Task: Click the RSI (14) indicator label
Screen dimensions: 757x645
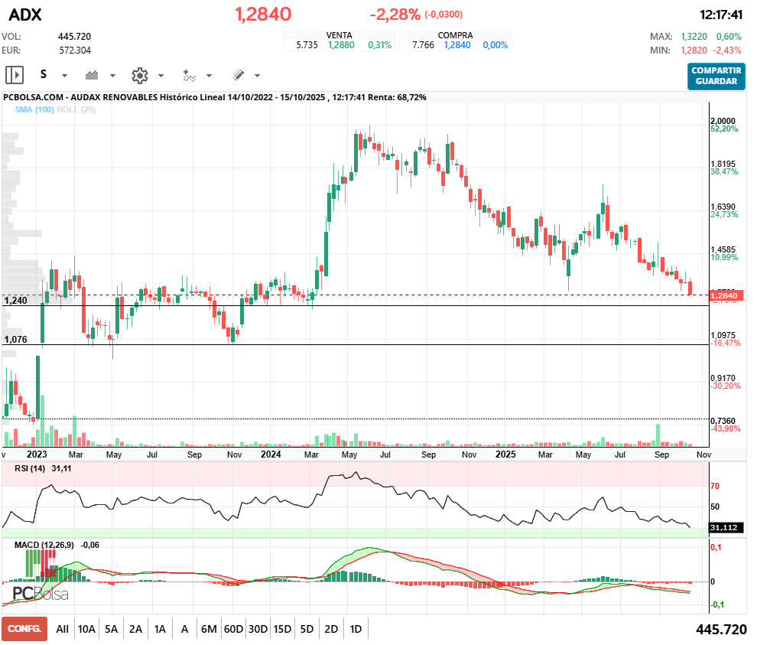Action: 31,469
